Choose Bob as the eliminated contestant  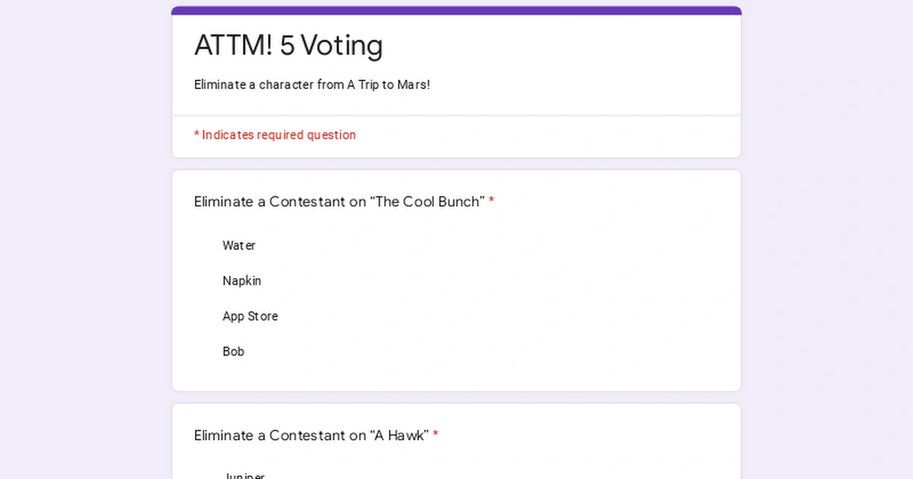tap(204, 351)
